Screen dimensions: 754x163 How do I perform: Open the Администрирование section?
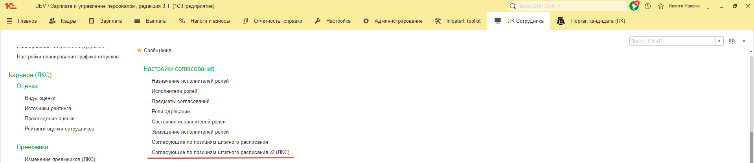(x=393, y=21)
